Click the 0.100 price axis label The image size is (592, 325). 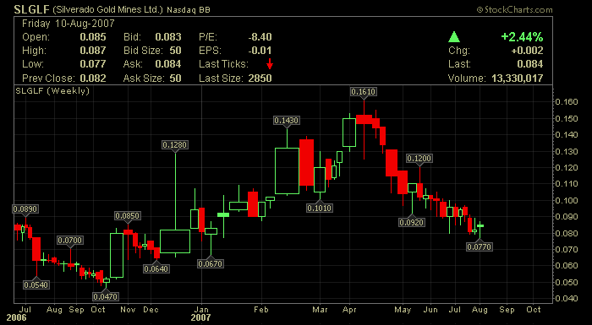pos(567,200)
